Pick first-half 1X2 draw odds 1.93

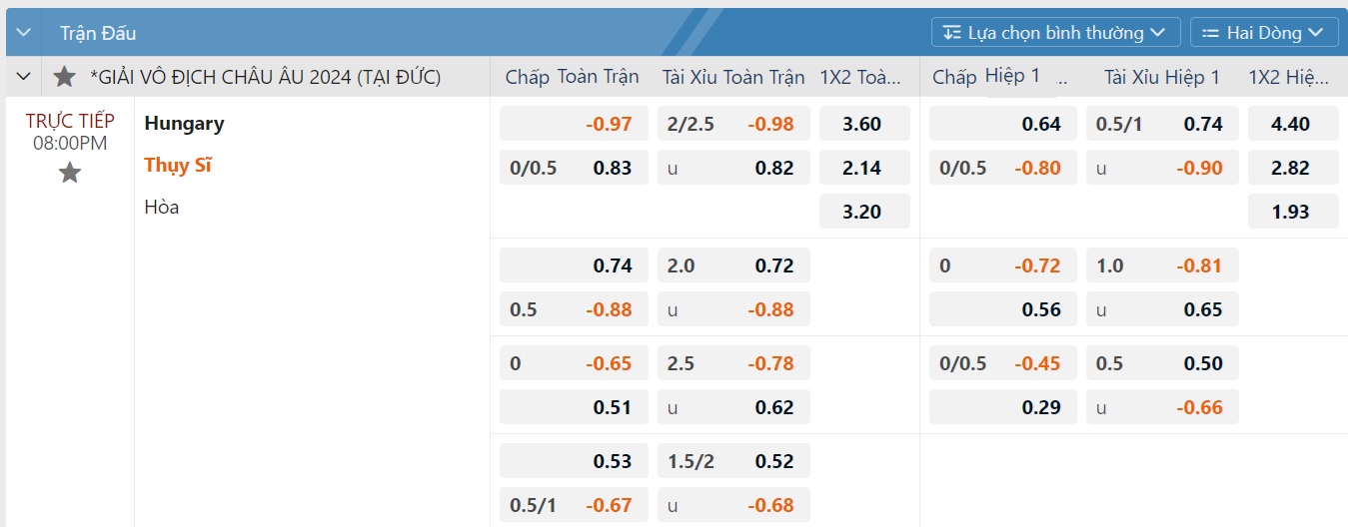pyautogui.click(x=1292, y=212)
